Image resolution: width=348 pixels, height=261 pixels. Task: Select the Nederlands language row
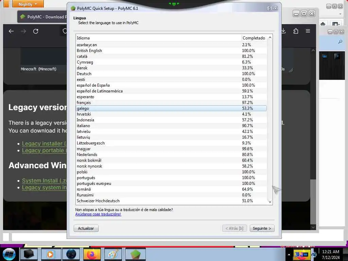tap(171, 155)
